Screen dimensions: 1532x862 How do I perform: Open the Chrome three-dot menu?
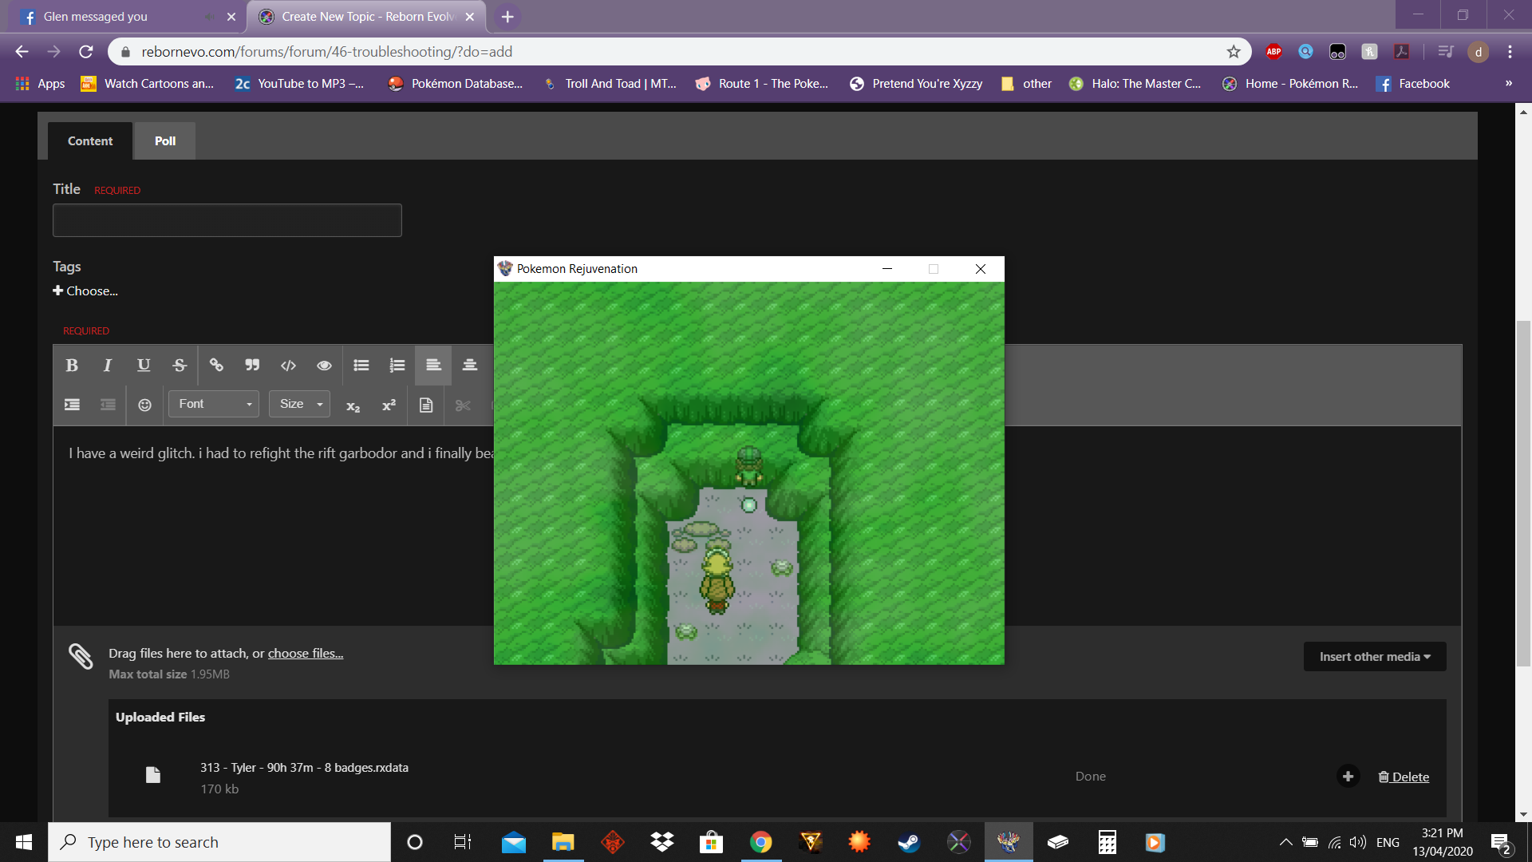click(x=1510, y=52)
